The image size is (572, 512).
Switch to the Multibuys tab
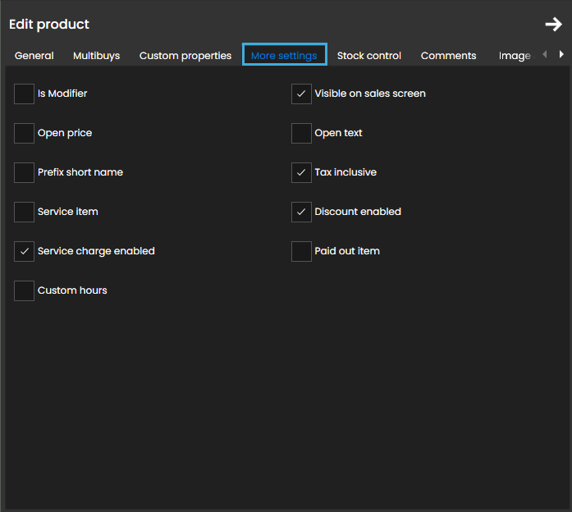96,56
